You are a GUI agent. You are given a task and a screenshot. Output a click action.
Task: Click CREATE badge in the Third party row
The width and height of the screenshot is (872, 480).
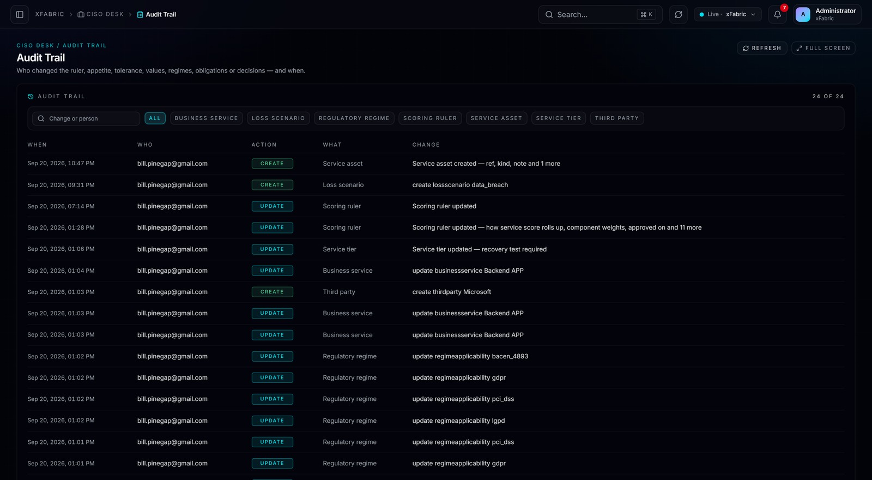pos(272,292)
